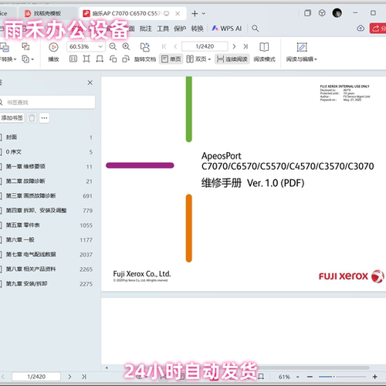
Task: Click Add Bookmark (添加书签) button
Action: pyautogui.click(x=12, y=118)
